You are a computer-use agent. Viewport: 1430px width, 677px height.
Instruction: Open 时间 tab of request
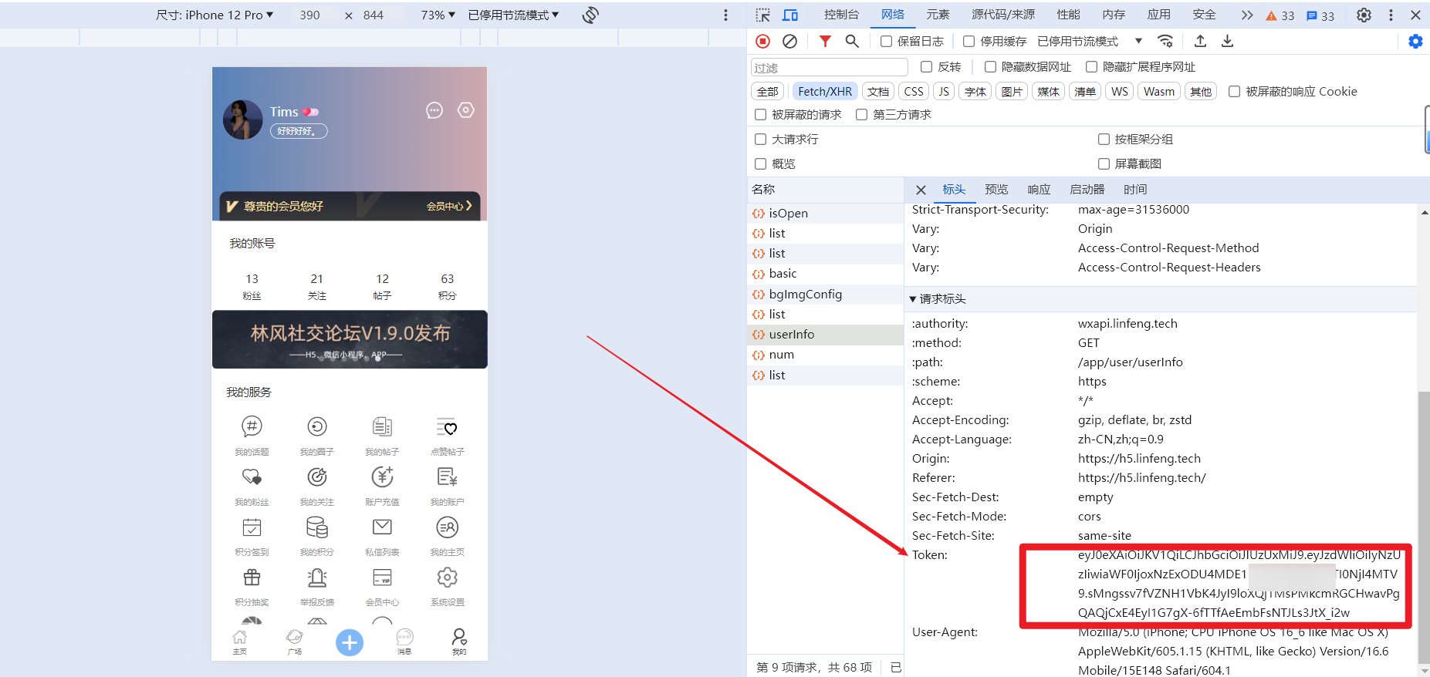(x=1135, y=189)
